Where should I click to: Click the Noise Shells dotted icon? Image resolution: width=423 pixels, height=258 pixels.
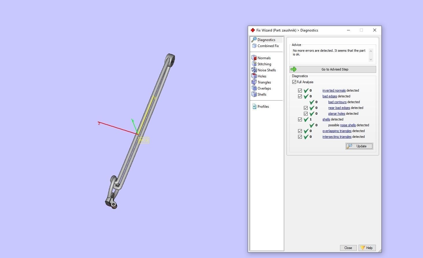point(254,70)
